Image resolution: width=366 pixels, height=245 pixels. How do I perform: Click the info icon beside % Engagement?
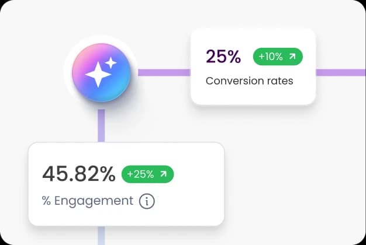(147, 202)
